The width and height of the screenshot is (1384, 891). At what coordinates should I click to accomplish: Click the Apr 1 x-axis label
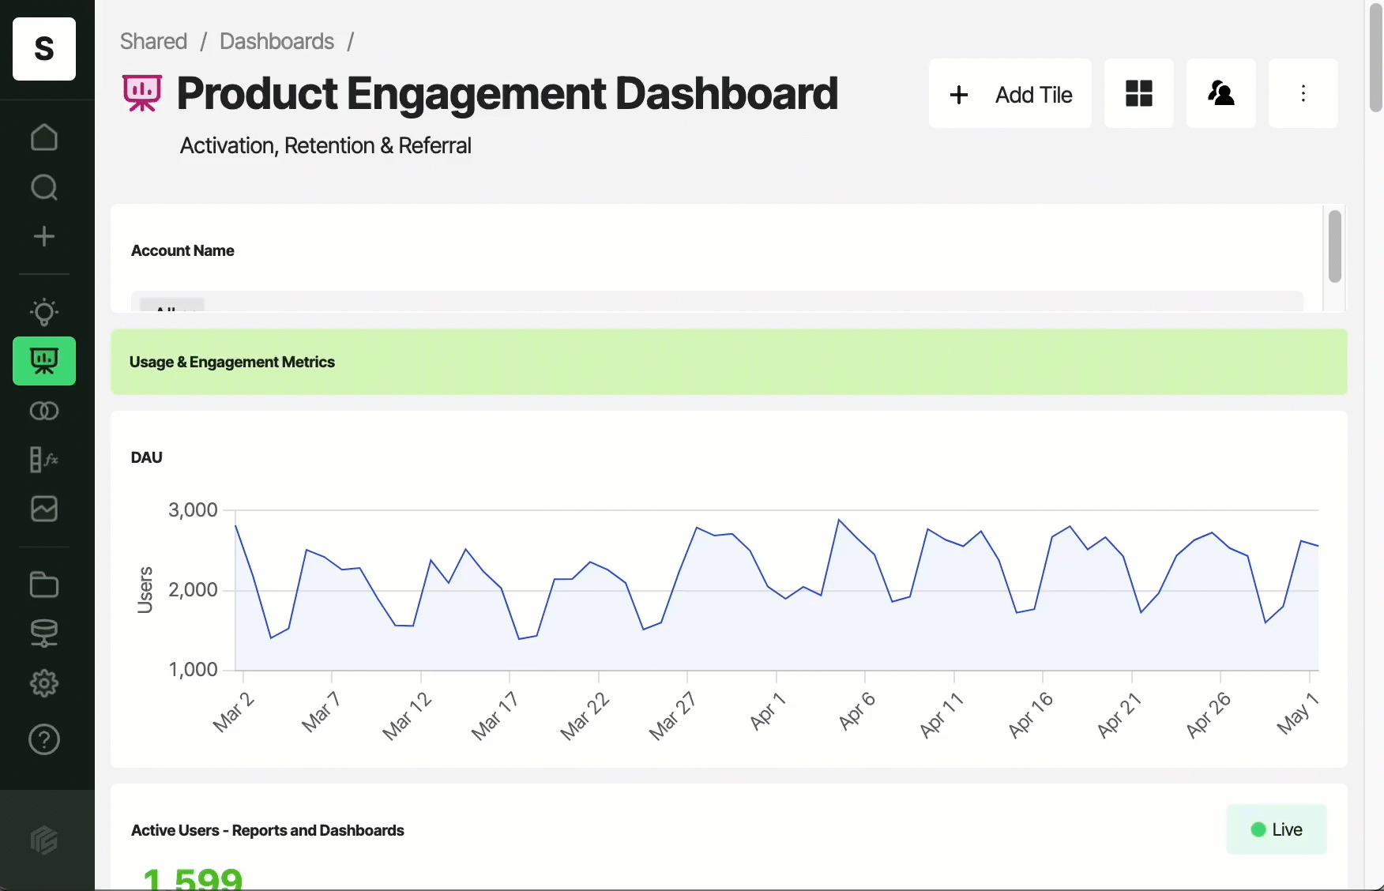(x=768, y=711)
